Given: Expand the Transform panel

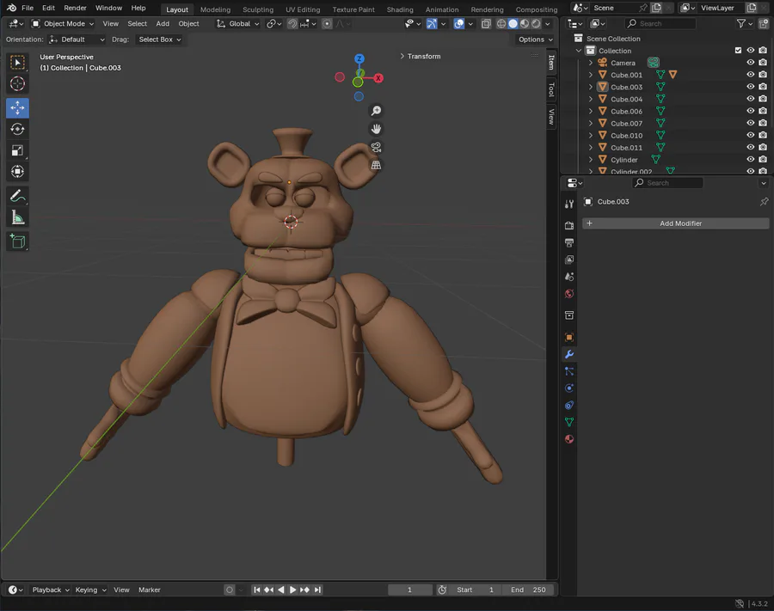Looking at the screenshot, I should pyautogui.click(x=421, y=57).
